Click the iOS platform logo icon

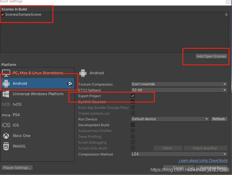click(x=6, y=125)
